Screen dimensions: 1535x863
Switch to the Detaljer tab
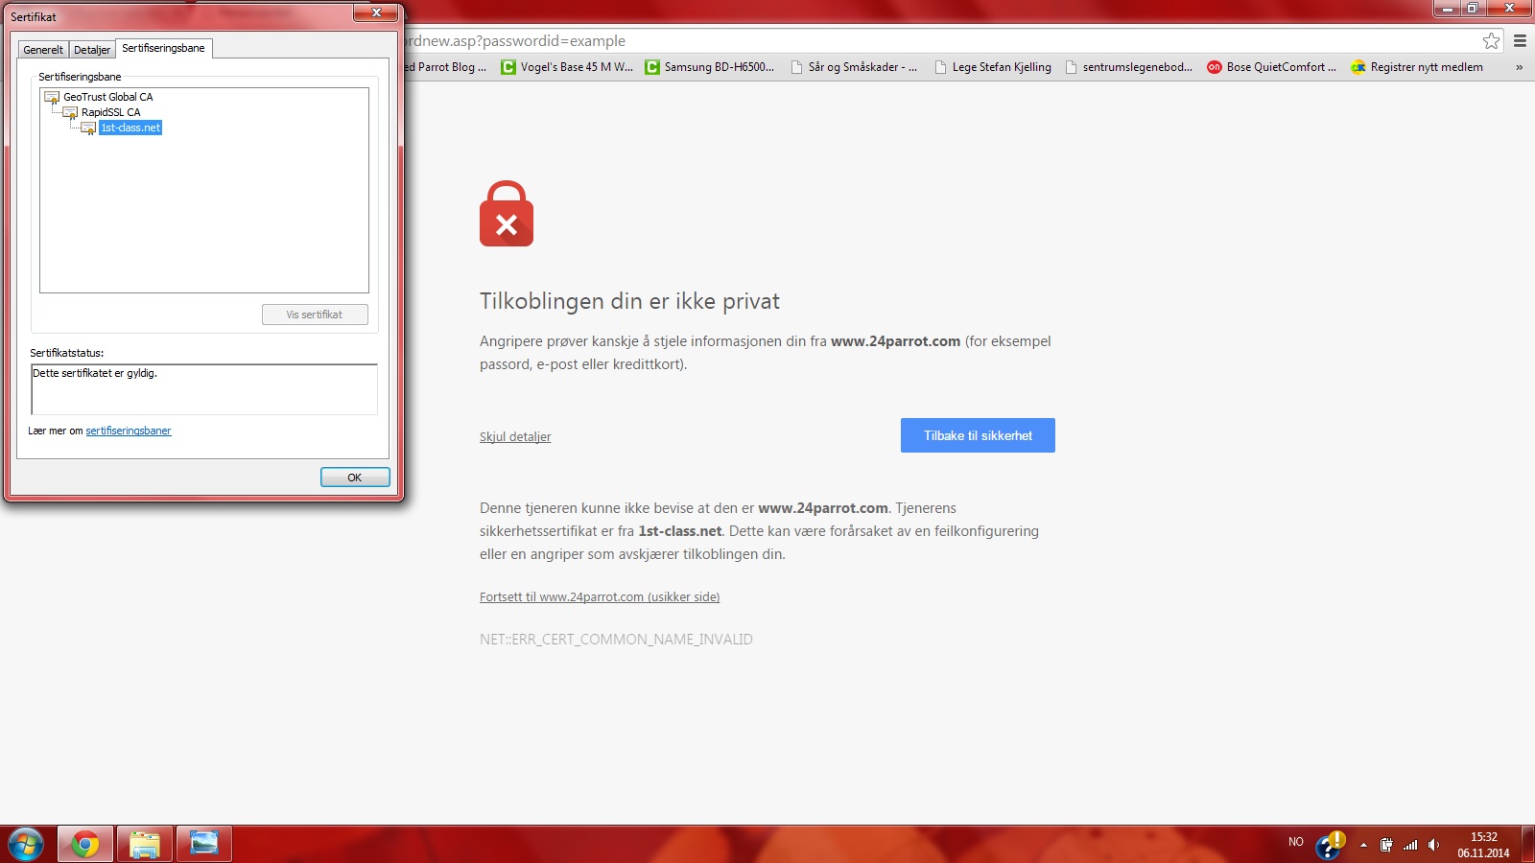(92, 50)
